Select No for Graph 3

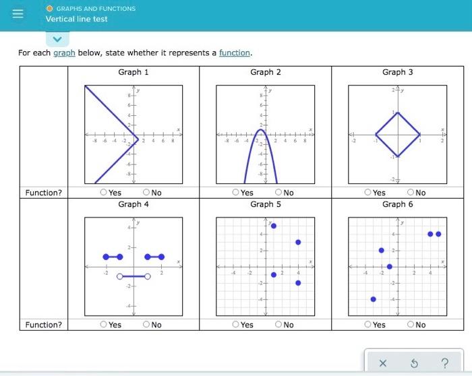[x=411, y=192]
